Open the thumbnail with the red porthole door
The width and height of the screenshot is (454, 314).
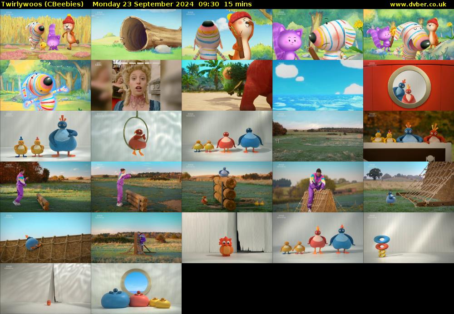pos(409,86)
